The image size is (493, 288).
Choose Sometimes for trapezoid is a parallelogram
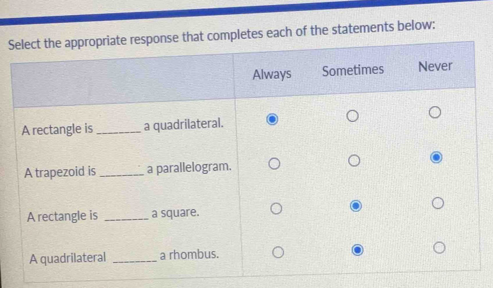coord(354,160)
